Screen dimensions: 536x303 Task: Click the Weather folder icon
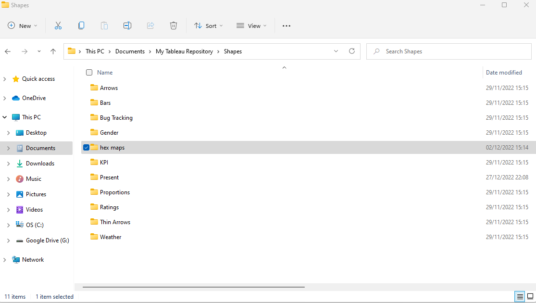coord(94,237)
